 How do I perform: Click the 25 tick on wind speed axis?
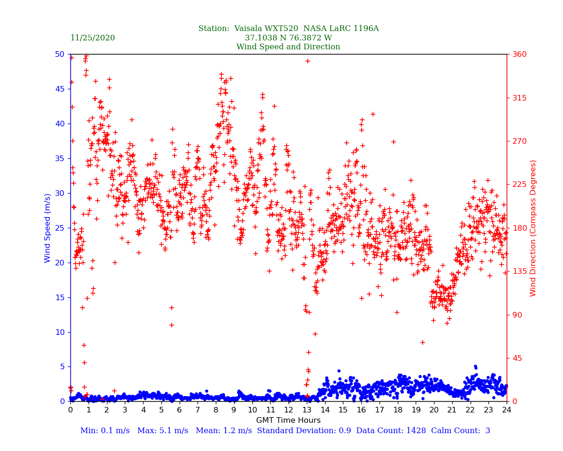click(60, 228)
